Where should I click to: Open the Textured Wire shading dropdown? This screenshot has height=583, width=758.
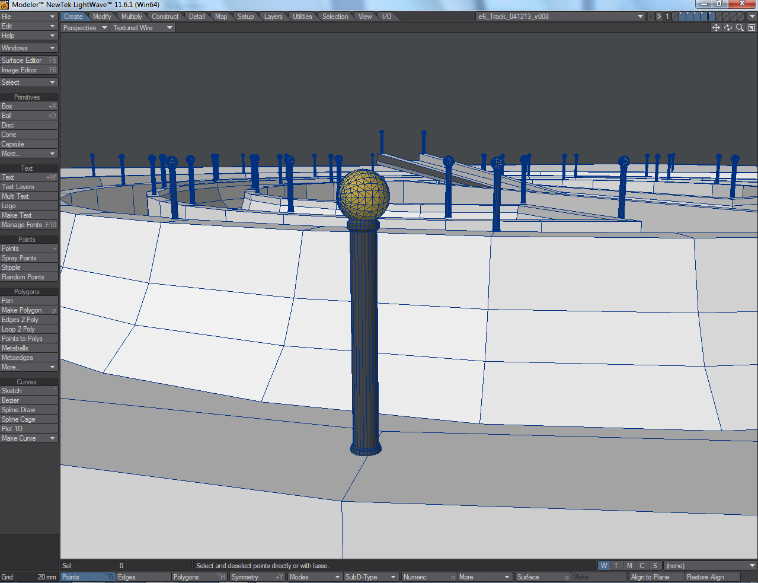141,27
